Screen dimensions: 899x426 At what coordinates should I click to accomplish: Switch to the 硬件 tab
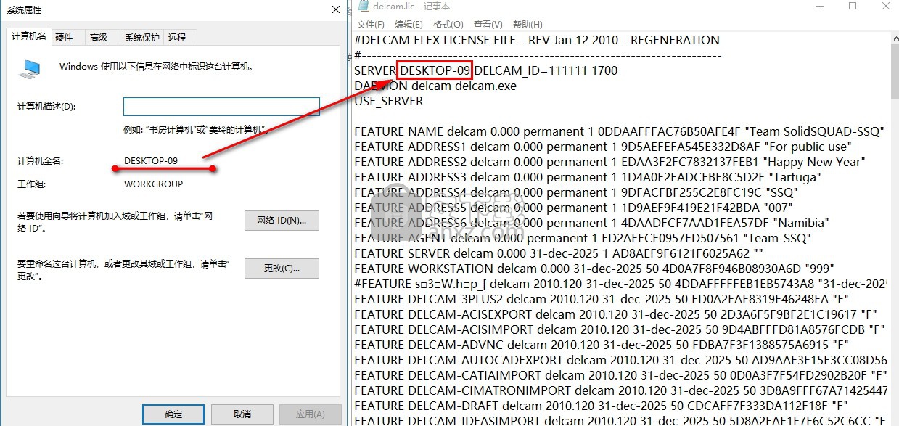[64, 38]
